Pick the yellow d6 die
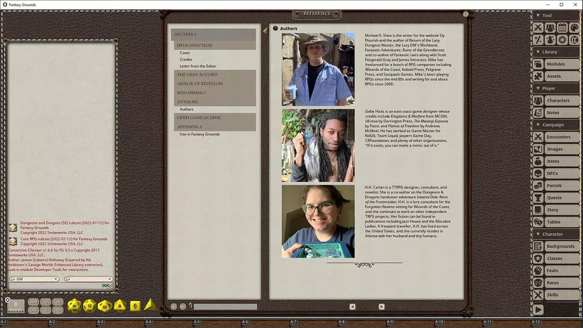 pyautogui.click(x=135, y=306)
